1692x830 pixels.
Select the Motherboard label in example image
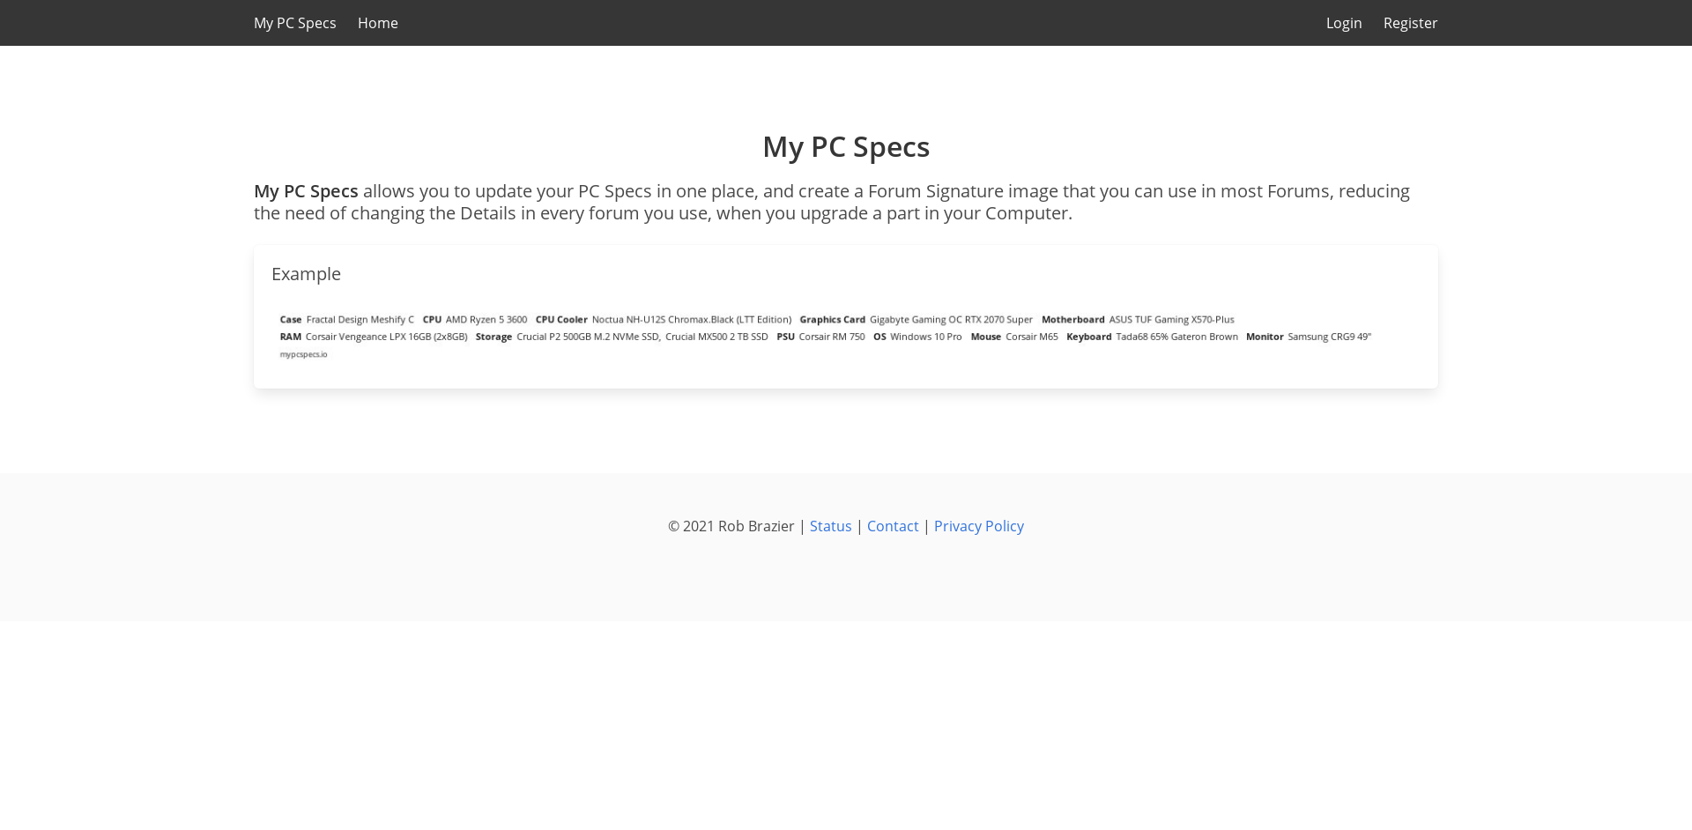tap(1072, 320)
